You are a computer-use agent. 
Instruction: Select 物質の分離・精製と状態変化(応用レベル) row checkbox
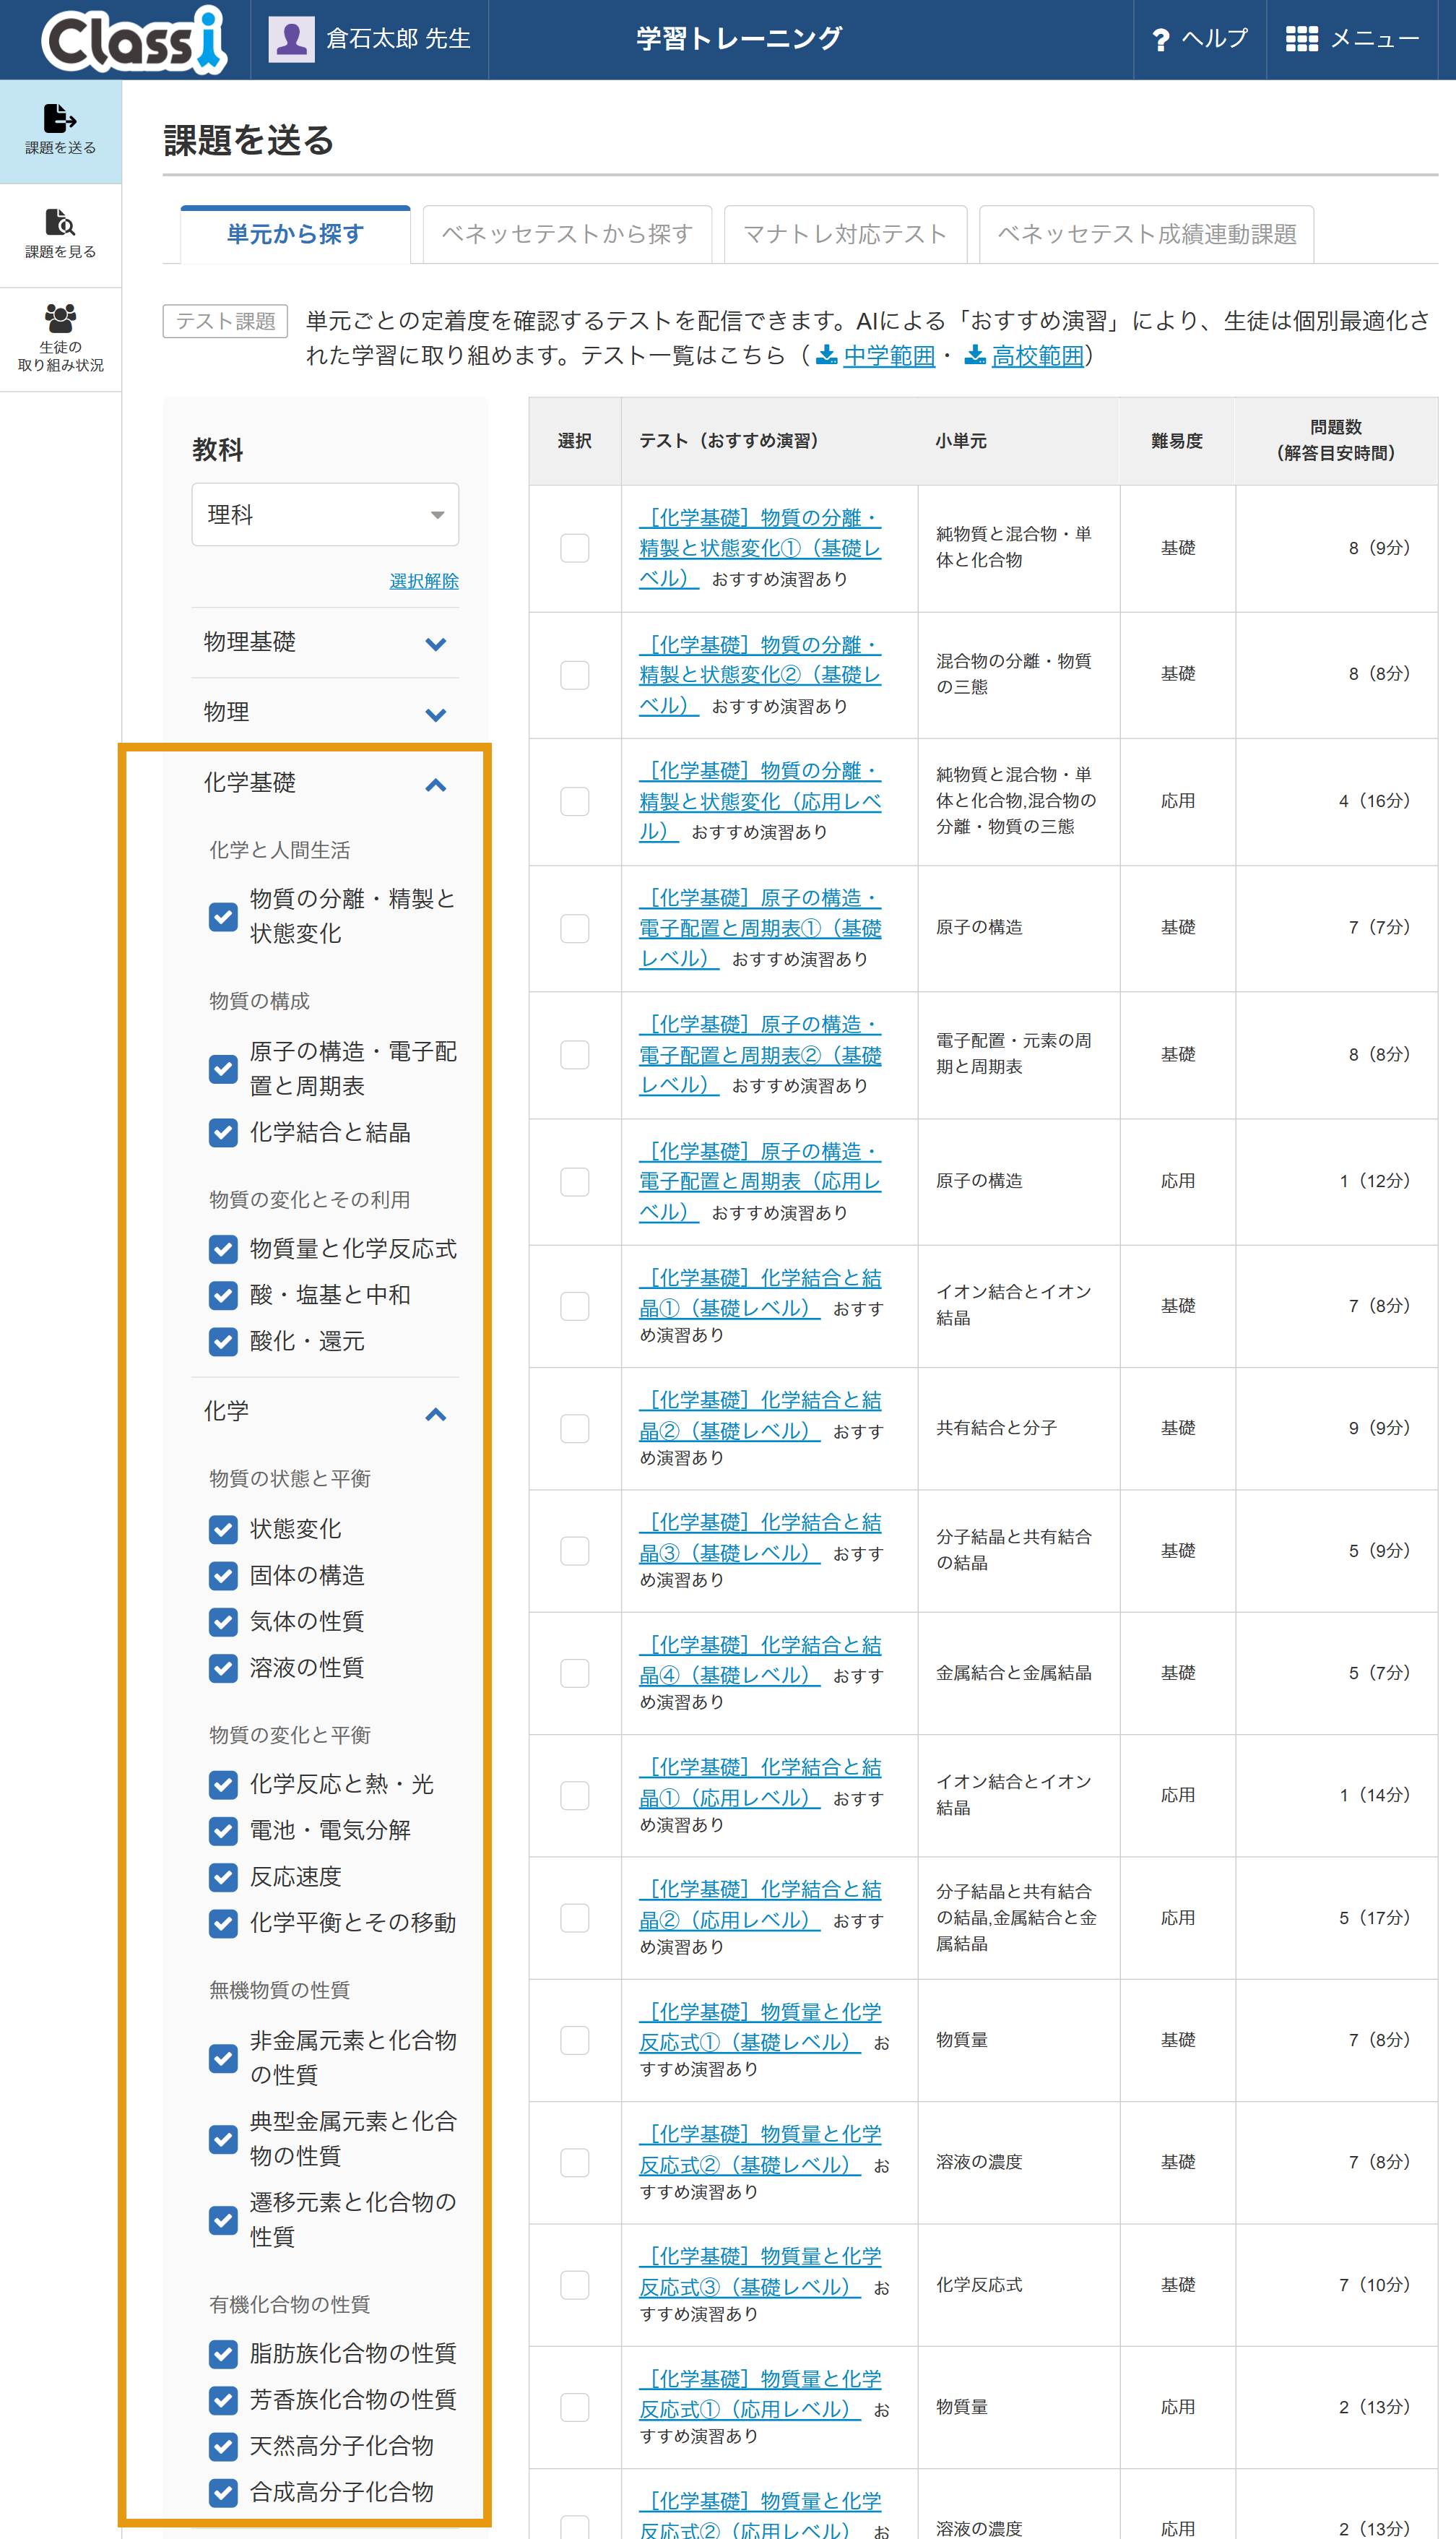[x=574, y=801]
